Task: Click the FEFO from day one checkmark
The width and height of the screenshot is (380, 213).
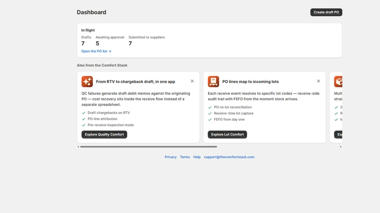Action: click(210, 120)
